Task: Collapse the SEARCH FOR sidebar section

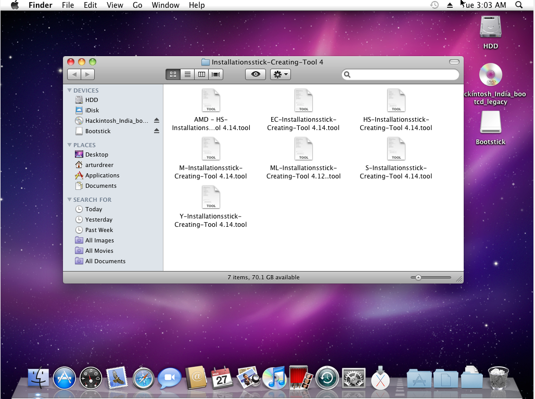Action: (70, 200)
